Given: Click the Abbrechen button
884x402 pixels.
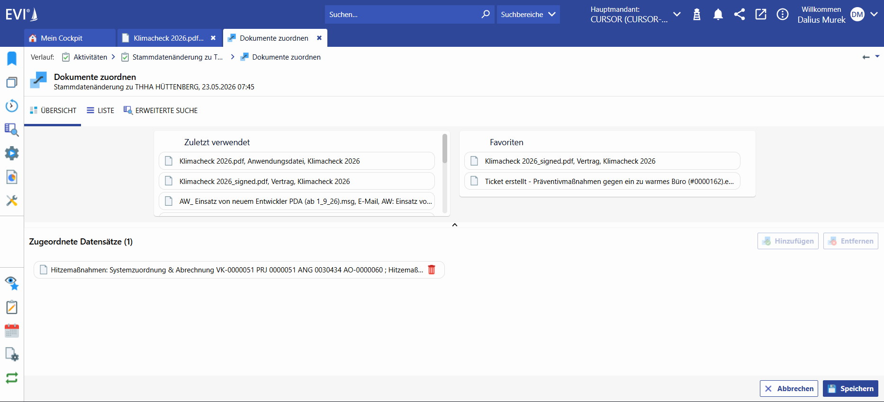Looking at the screenshot, I should 789,389.
